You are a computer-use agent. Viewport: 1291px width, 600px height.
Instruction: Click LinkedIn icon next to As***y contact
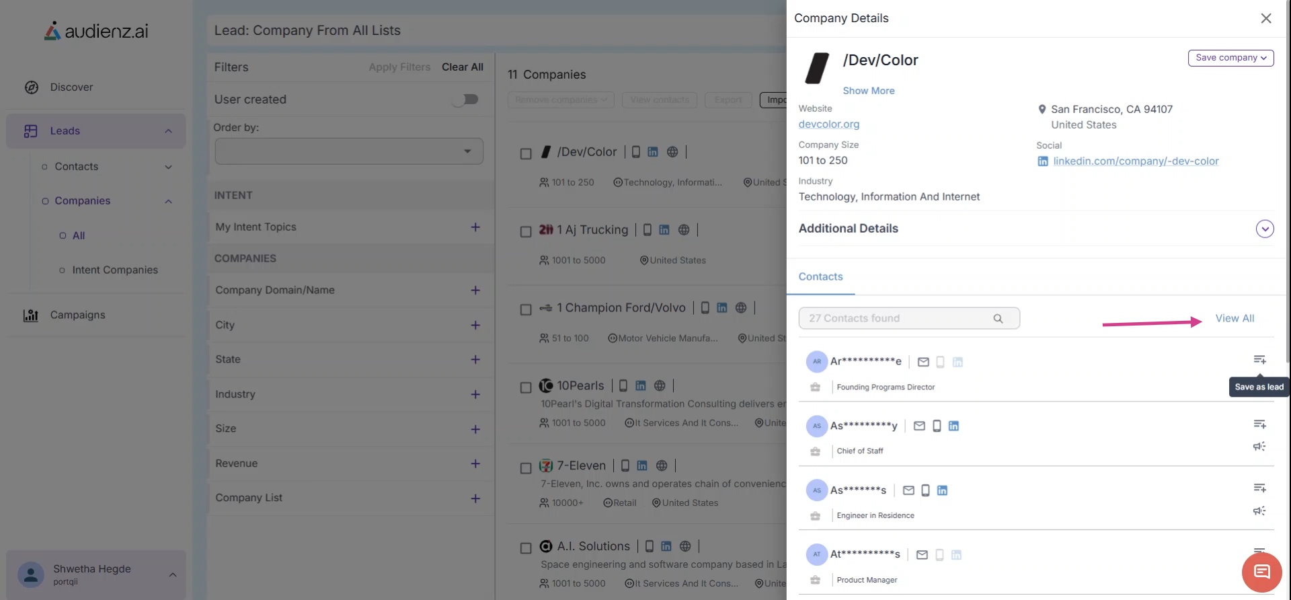[x=953, y=426]
